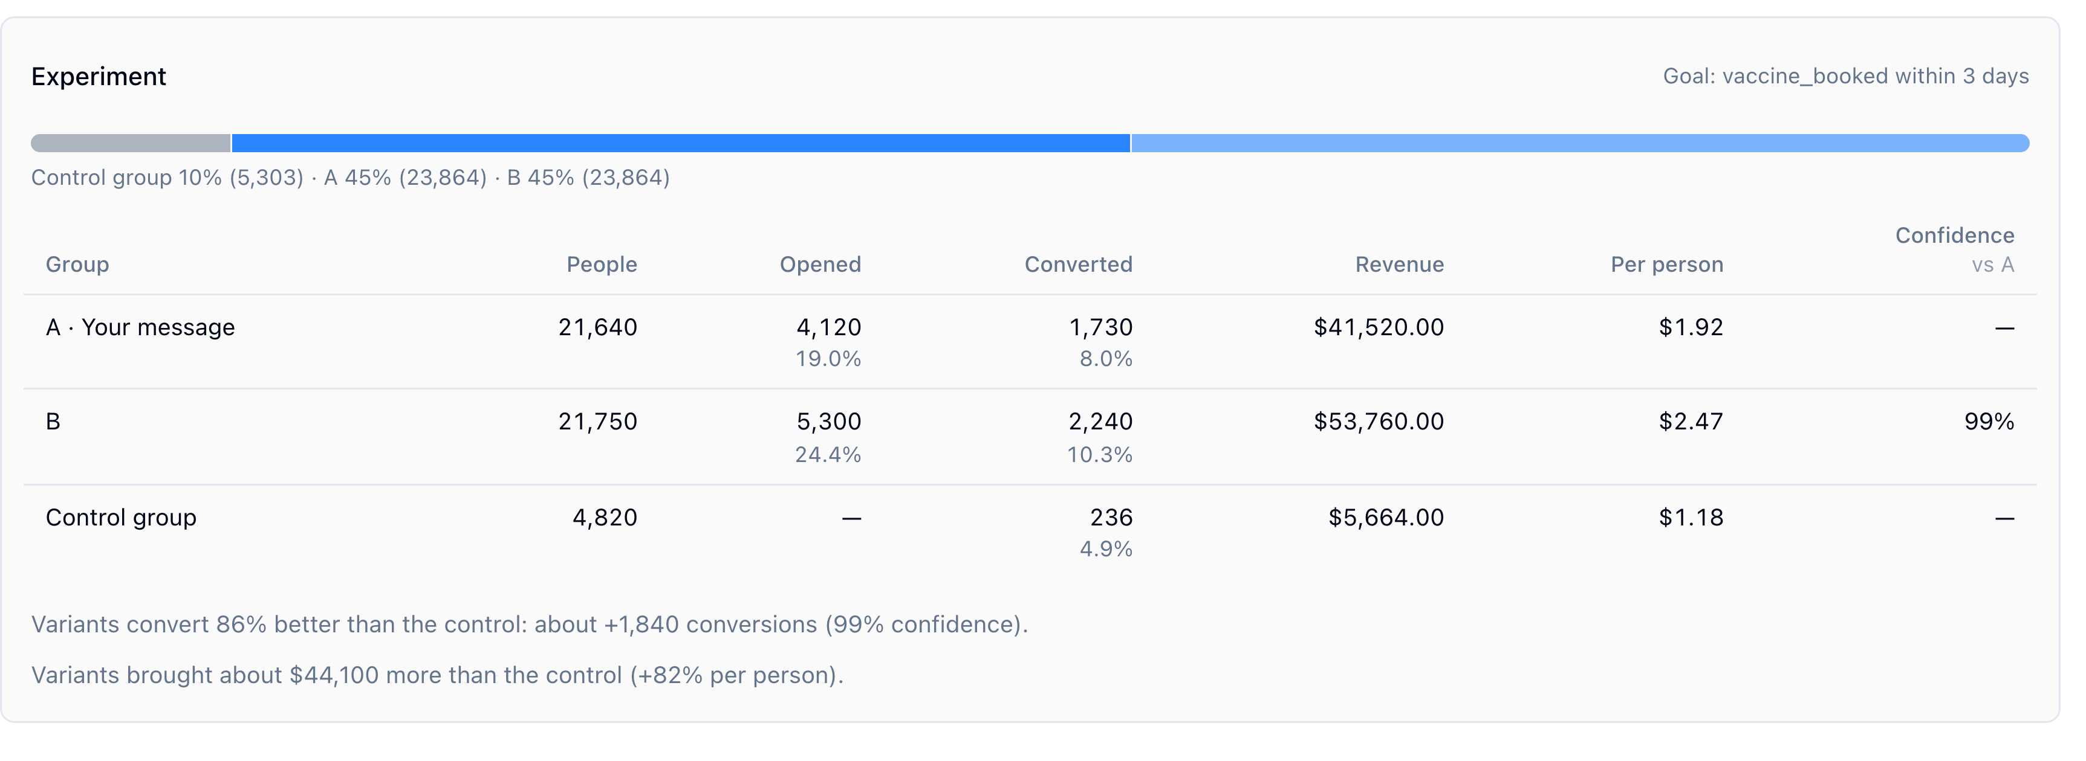Image resolution: width=2086 pixels, height=761 pixels.
Task: Click the Revenue column header
Action: tap(1399, 265)
